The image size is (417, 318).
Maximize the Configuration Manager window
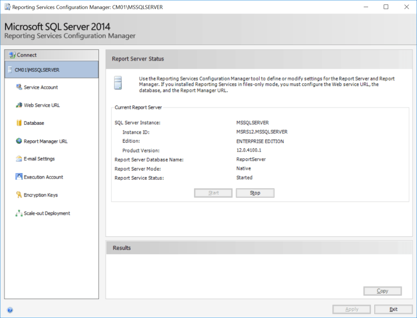pyautogui.click(x=386, y=7)
